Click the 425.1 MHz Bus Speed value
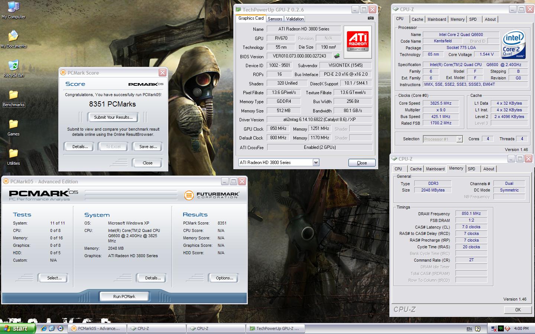Image resolution: width=535 pixels, height=334 pixels. point(441,117)
